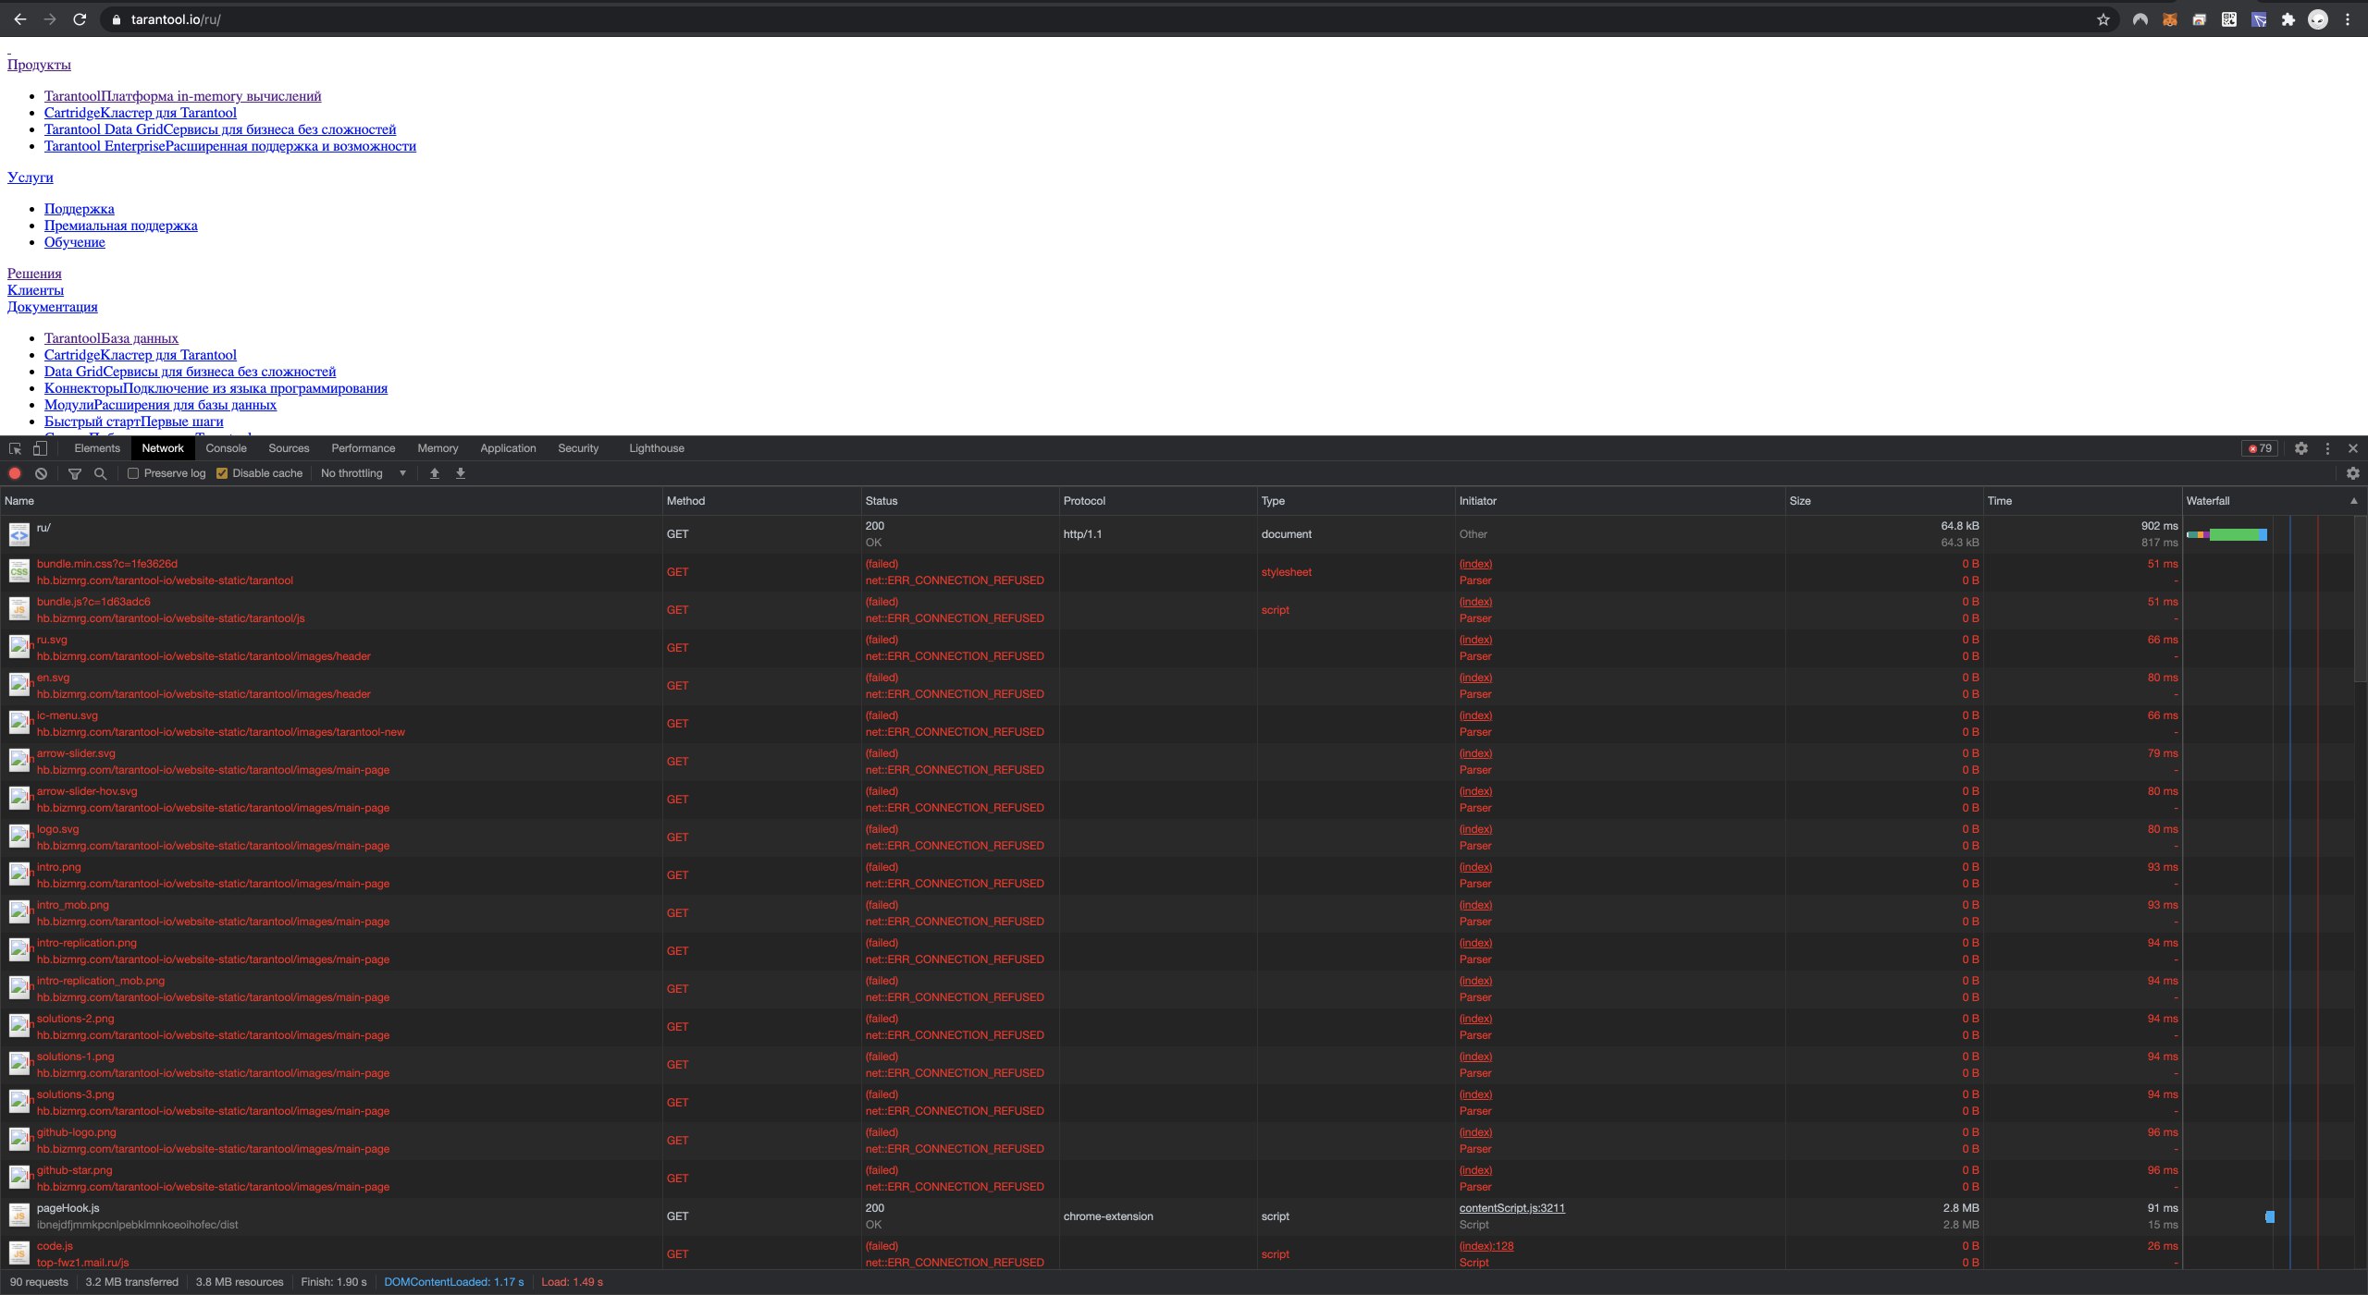Open the Sources tab

(289, 448)
